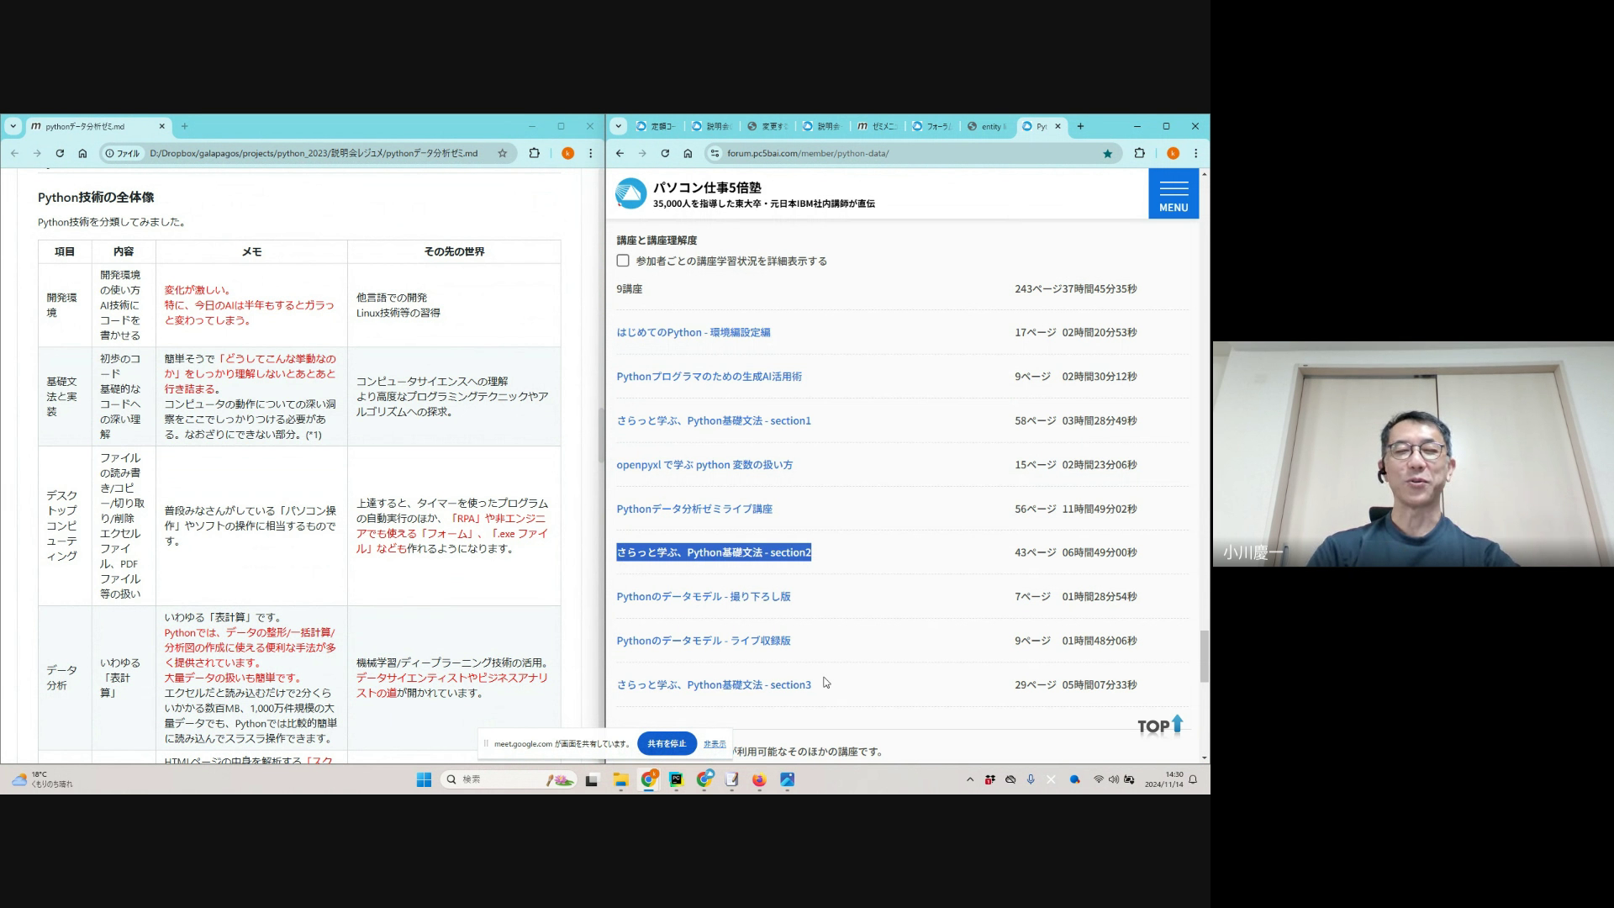Viewport: 1614px width, 908px height.
Task: Open the new tab plus button in right browser
Action: (1080, 126)
